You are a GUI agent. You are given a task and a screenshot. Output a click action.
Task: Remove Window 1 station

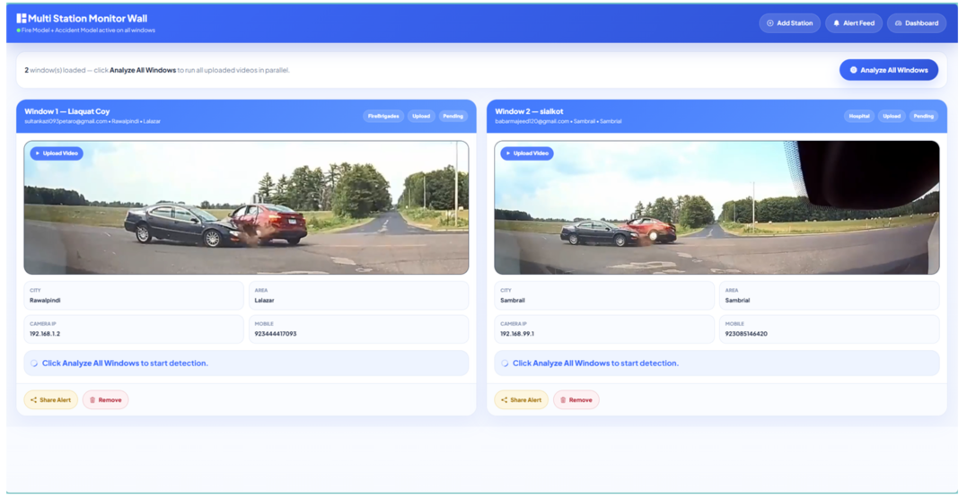click(x=105, y=399)
